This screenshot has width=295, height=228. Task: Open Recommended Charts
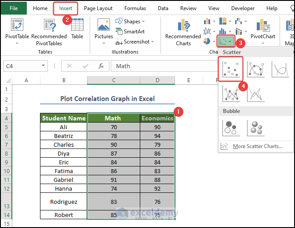pos(183,32)
